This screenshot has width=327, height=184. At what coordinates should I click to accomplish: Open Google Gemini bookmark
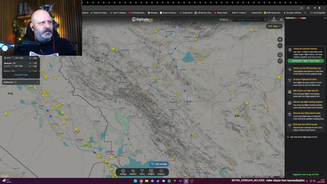(x=186, y=13)
